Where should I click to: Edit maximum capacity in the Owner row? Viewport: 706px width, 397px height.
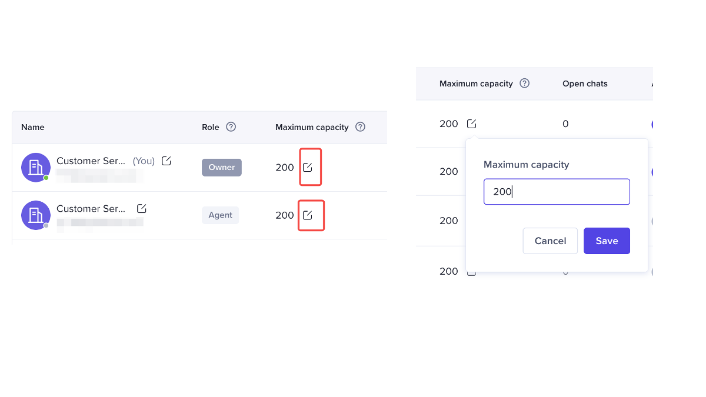coord(308,168)
